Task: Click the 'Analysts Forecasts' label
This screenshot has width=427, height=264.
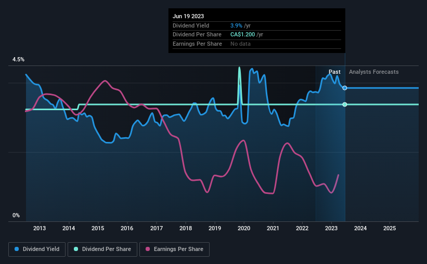Action: [x=373, y=72]
